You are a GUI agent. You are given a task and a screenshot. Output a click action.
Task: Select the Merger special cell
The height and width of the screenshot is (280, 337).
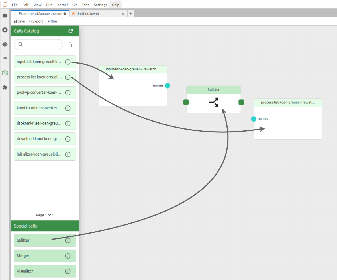click(45, 256)
